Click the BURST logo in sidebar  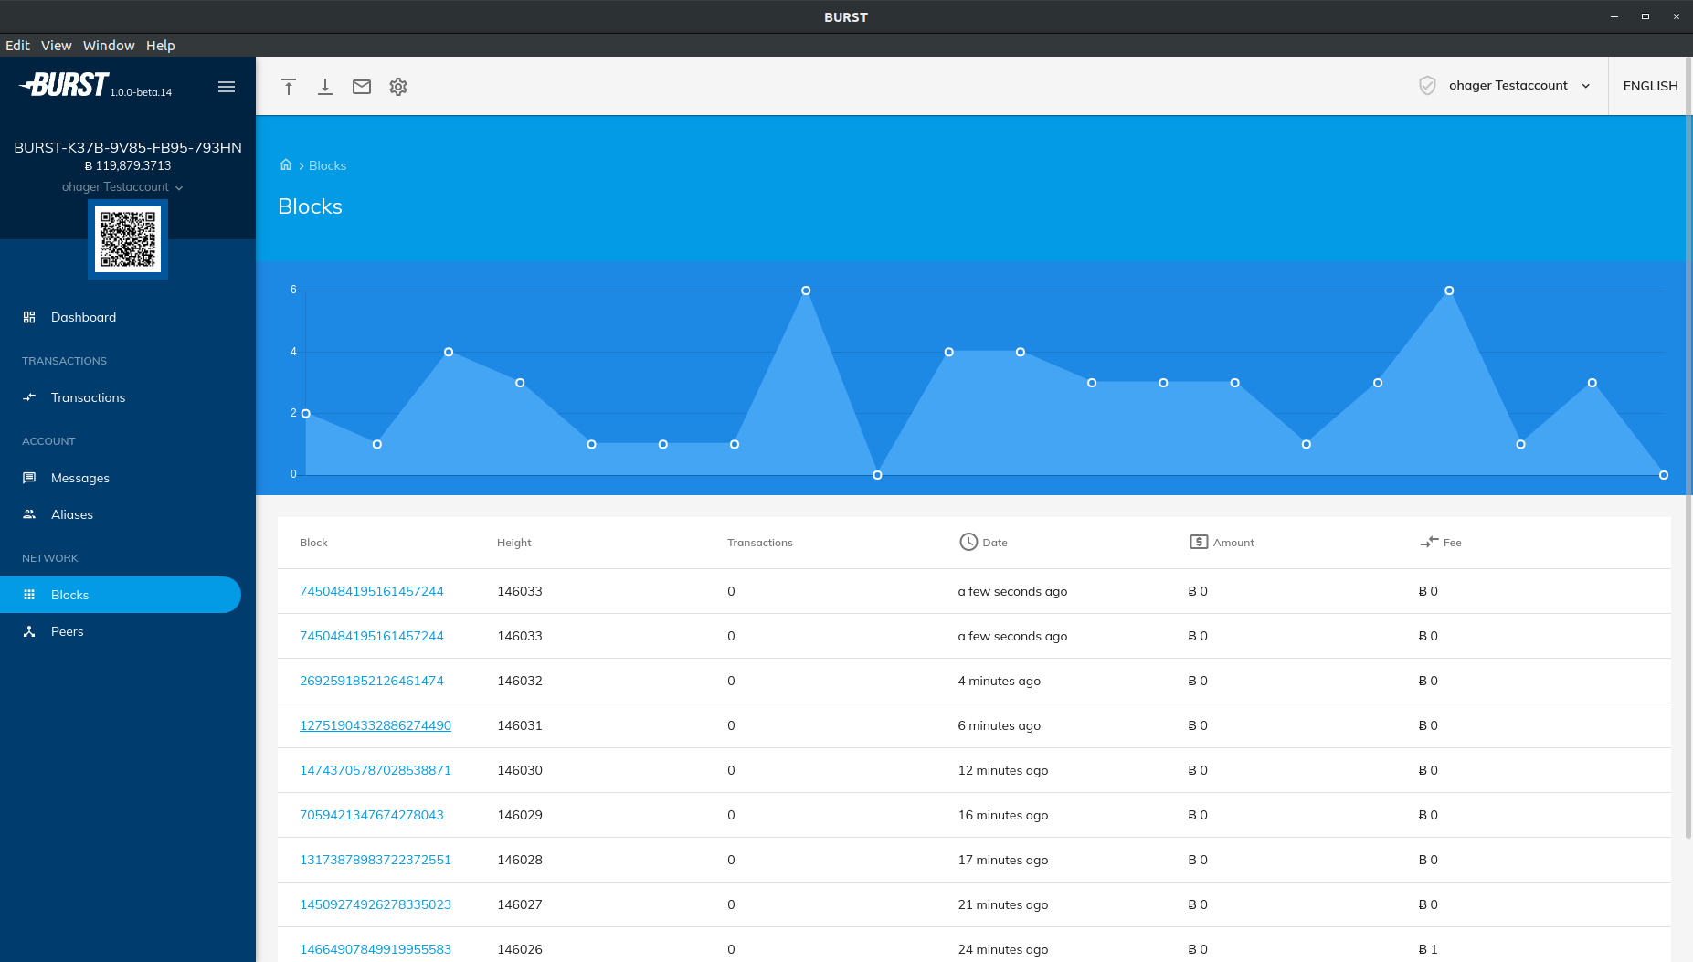[64, 85]
